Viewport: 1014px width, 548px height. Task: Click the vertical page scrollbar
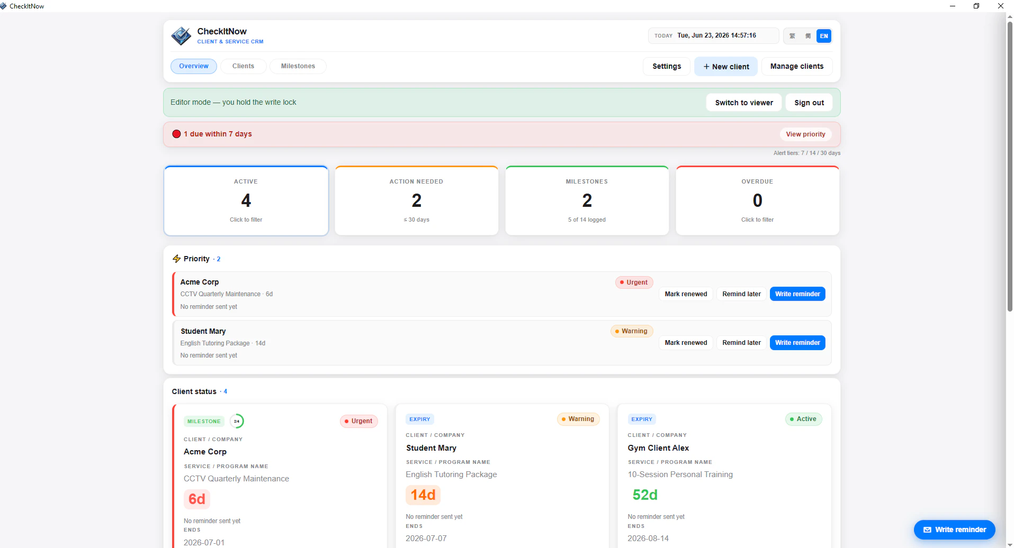1010,167
